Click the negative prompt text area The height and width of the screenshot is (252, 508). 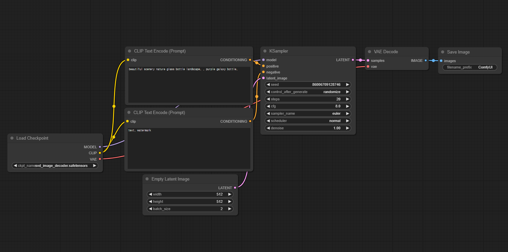[x=189, y=148]
